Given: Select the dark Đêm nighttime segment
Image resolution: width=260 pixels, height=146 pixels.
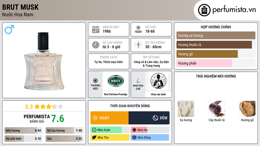Looking at the screenshot, I should point(149,118).
